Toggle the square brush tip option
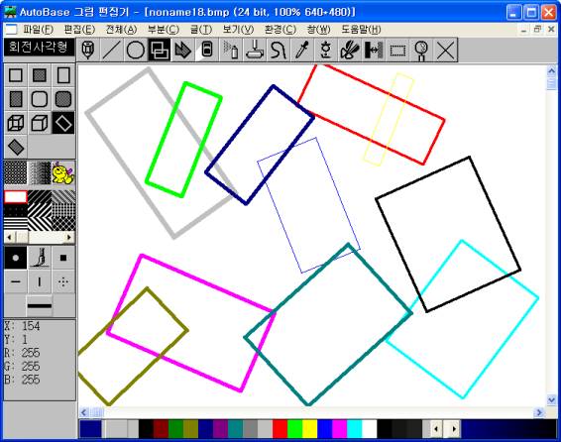The width and height of the screenshot is (561, 442). (63, 258)
